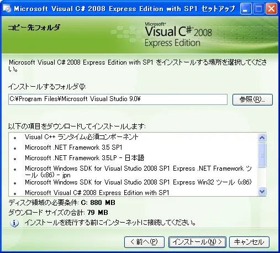The width and height of the screenshot is (280, 253).
Task: Click the インストール(N) > button
Action: click(x=197, y=242)
